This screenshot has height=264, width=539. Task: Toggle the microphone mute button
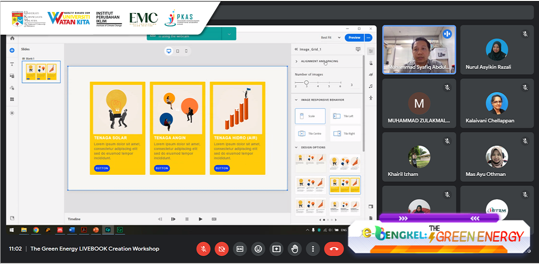[x=203, y=249]
